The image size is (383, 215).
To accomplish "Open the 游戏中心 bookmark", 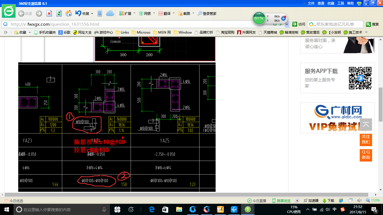I will click(x=104, y=32).
